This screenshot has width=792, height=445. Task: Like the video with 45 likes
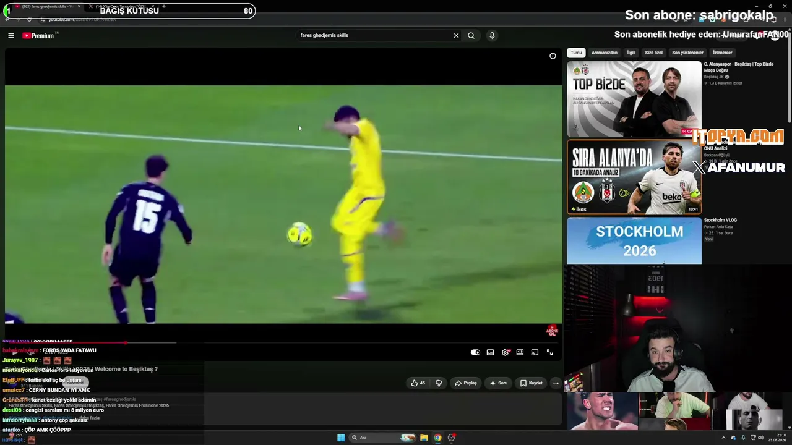click(x=418, y=383)
